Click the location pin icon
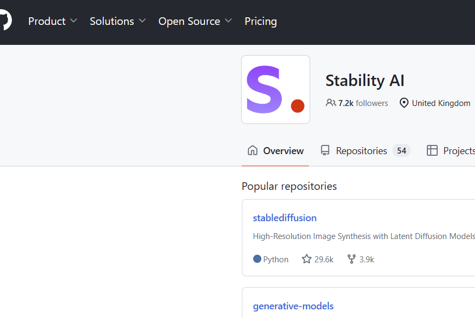Viewport: 475px width, 318px height. click(404, 103)
